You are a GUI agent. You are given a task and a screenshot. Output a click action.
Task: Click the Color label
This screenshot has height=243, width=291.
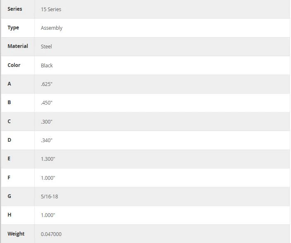(x=14, y=65)
